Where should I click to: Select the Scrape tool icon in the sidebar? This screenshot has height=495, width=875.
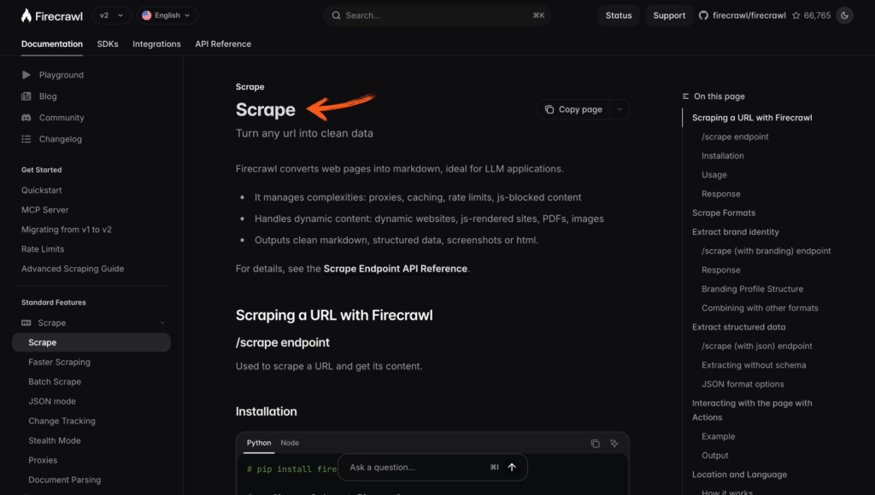tap(28, 323)
